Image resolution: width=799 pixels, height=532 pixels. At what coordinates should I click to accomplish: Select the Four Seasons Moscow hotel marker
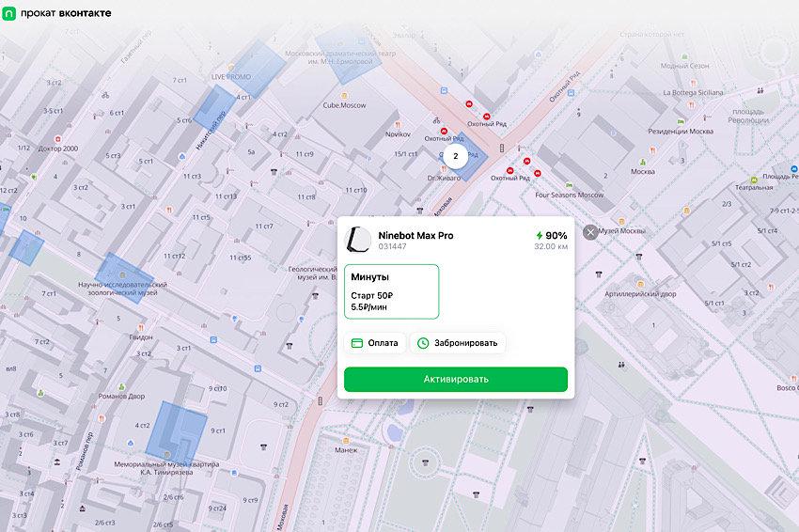[x=568, y=185]
